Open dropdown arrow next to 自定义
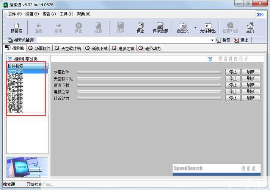 pyautogui.click(x=195, y=28)
